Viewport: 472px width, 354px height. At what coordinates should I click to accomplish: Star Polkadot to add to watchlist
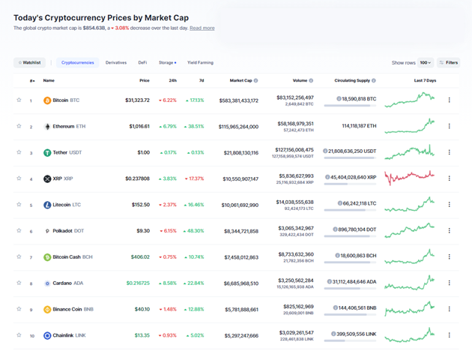(x=19, y=230)
